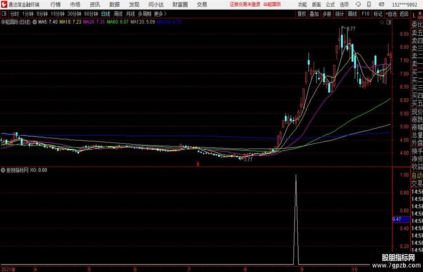Switch to 60分钟 period
This screenshot has height=272, width=423.
[x=91, y=14]
